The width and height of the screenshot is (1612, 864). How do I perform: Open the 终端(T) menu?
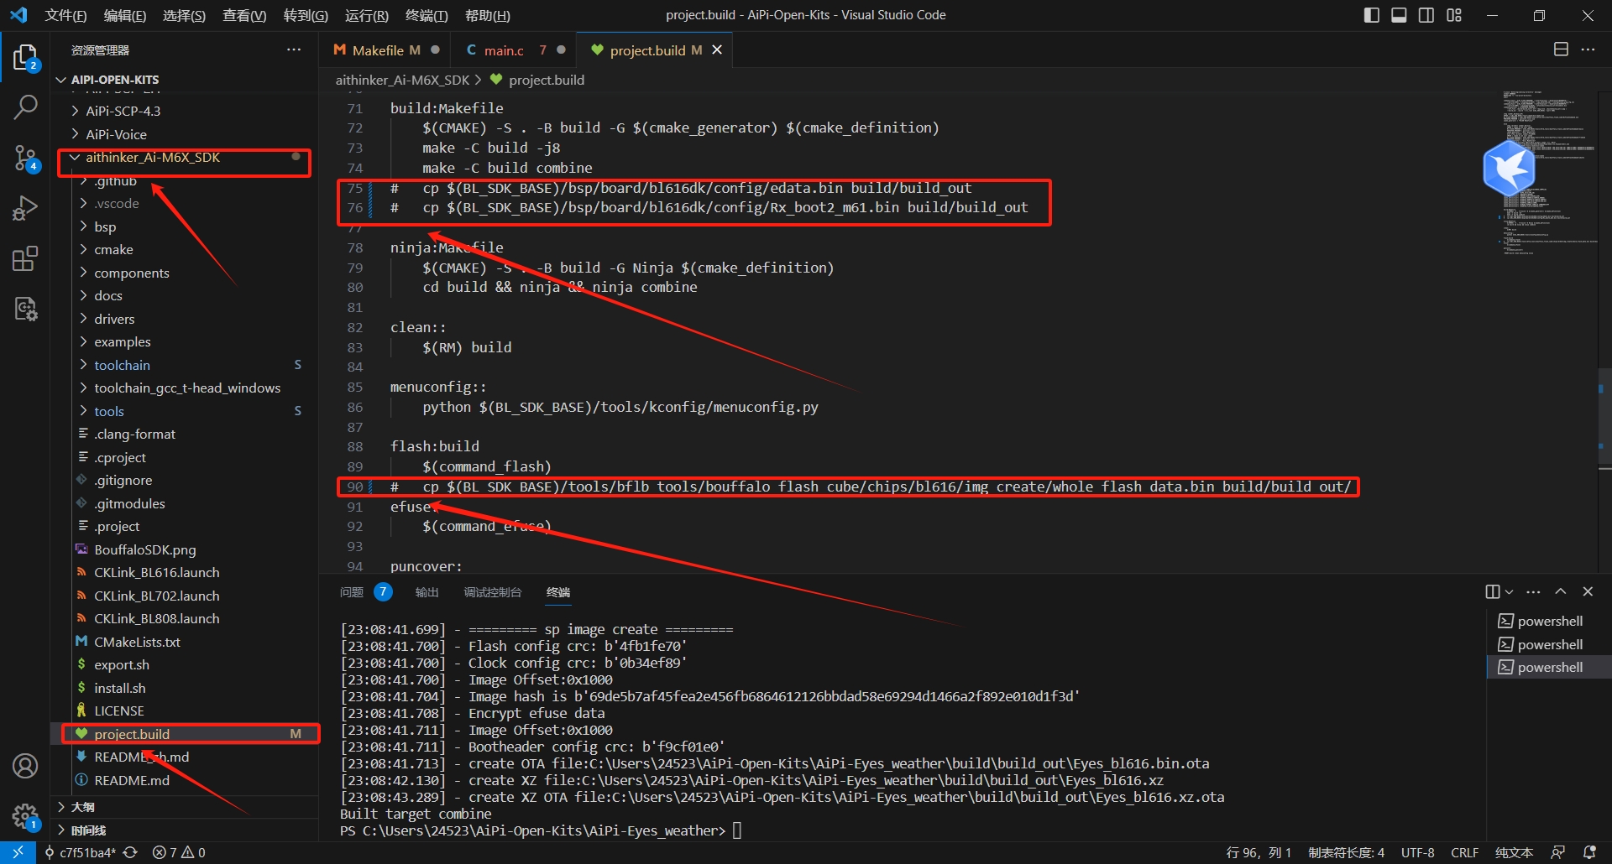pos(427,15)
